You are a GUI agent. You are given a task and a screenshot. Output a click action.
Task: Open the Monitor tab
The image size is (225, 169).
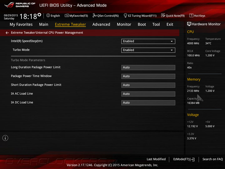(124, 24)
